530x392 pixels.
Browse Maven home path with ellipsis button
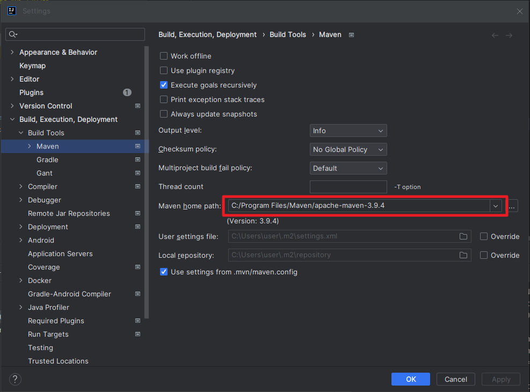pyautogui.click(x=512, y=206)
